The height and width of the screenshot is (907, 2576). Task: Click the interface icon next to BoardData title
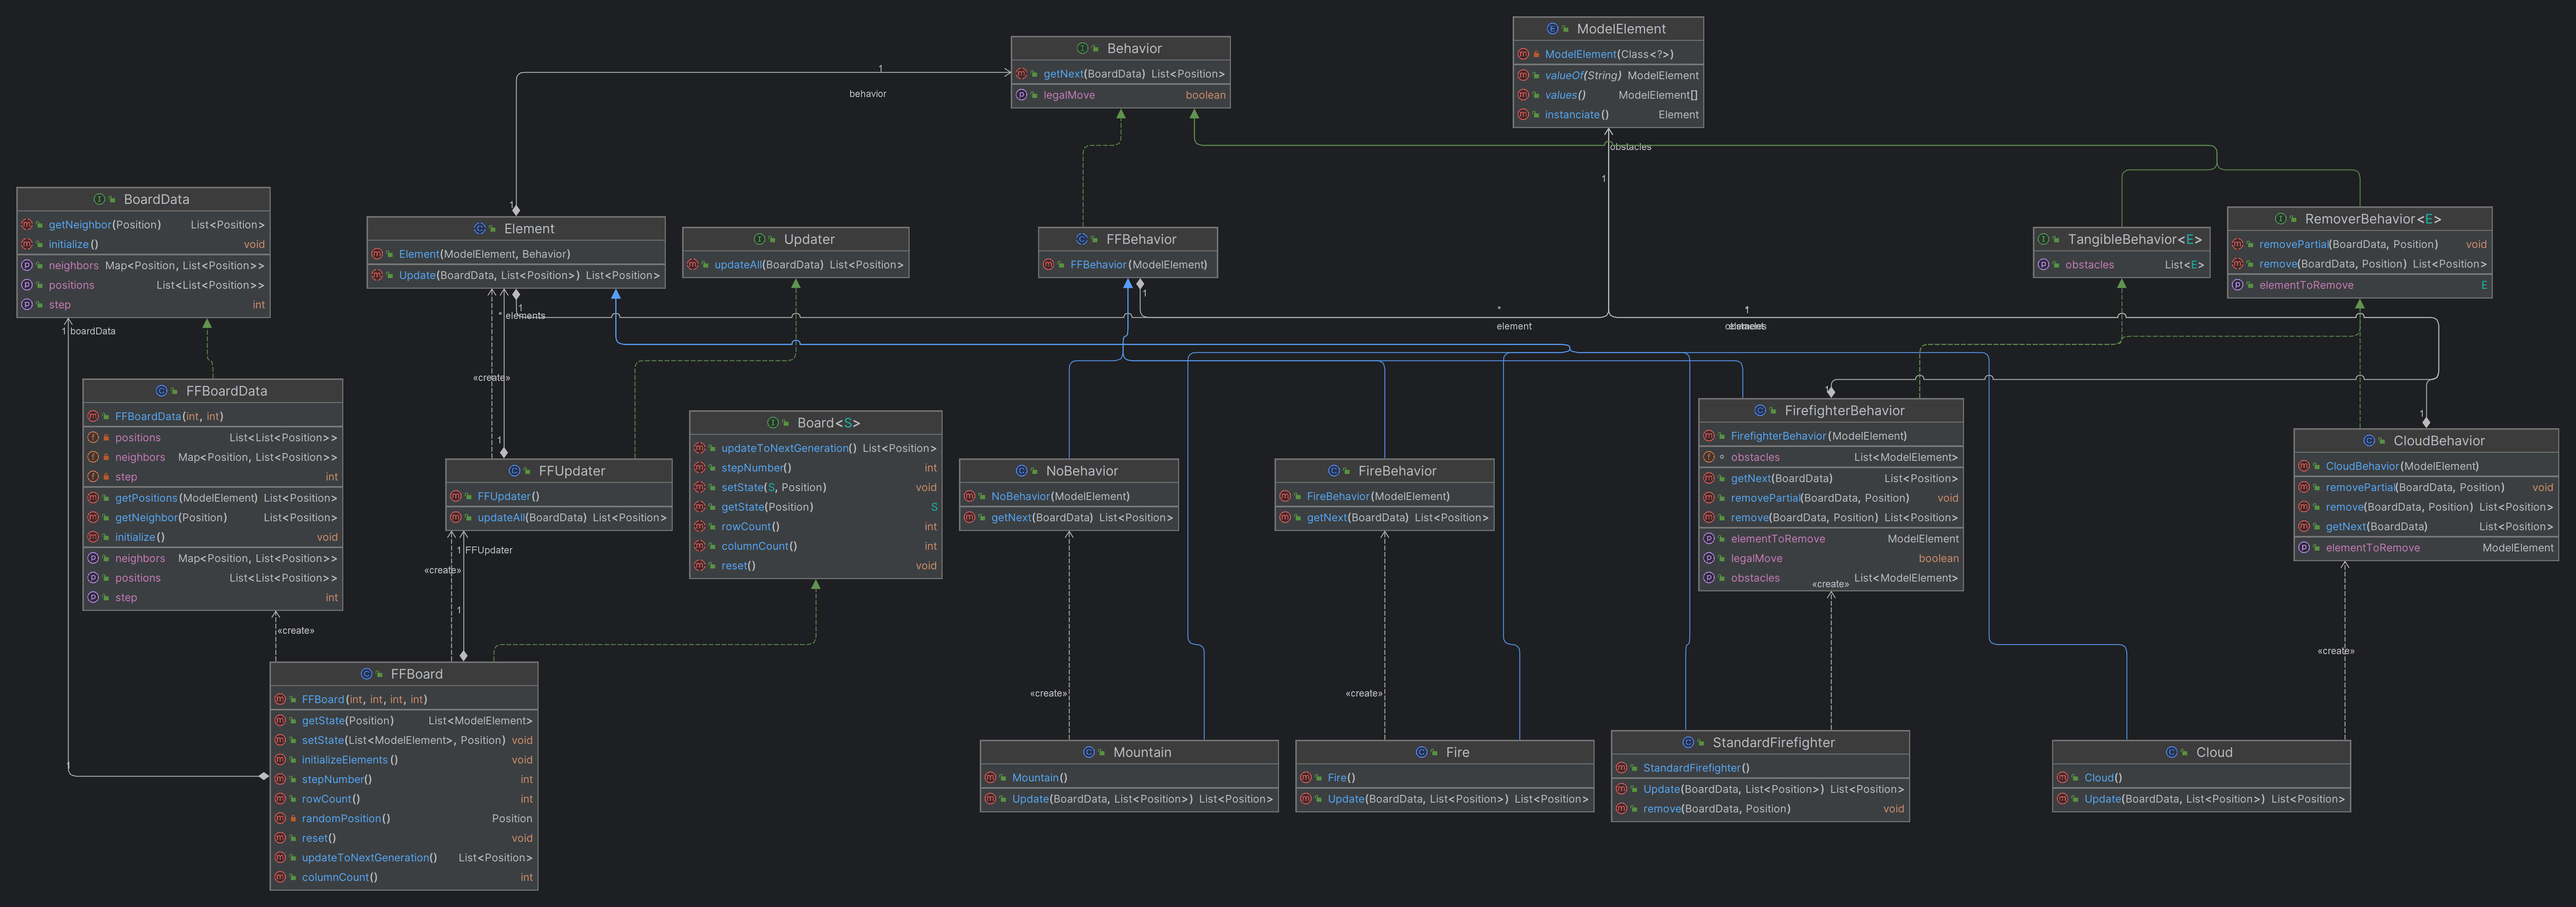tap(99, 199)
